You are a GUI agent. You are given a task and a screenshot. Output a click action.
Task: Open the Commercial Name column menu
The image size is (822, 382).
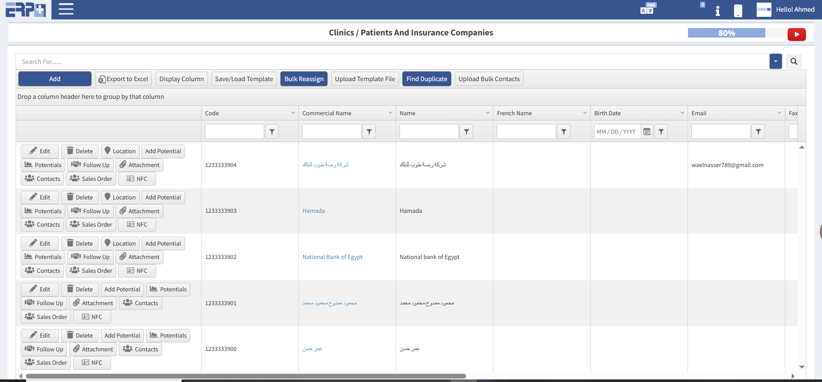pos(390,113)
